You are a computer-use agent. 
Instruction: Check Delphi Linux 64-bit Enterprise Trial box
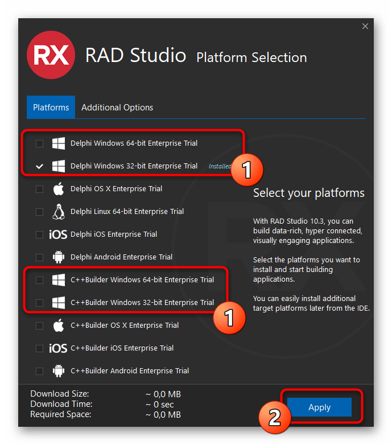click(x=39, y=212)
